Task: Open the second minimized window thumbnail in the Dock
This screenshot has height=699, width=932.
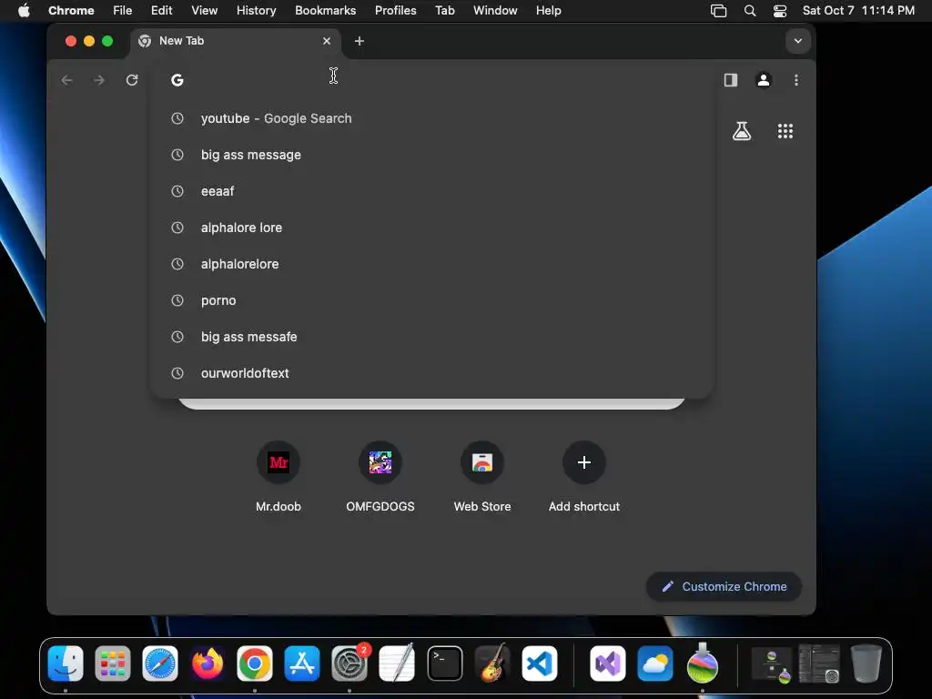Action: (819, 664)
